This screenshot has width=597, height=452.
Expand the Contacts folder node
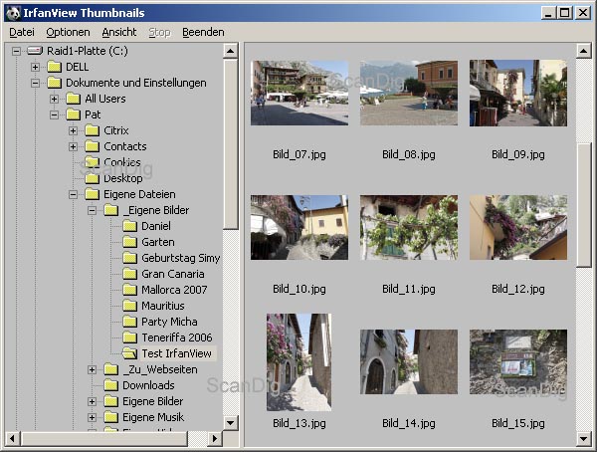pyautogui.click(x=73, y=146)
